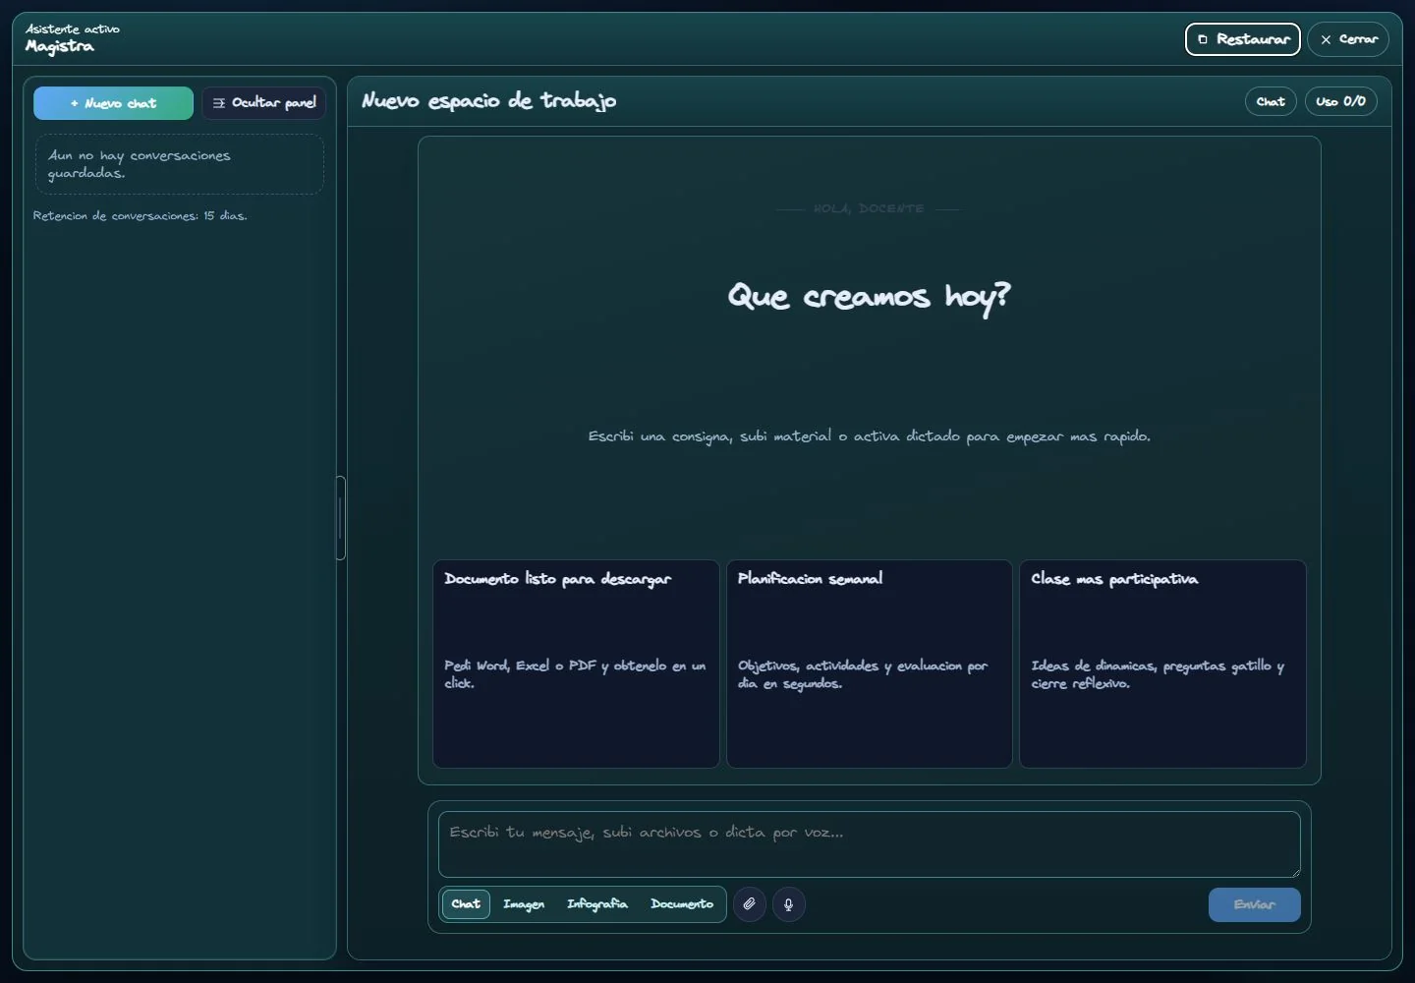This screenshot has width=1415, height=983.
Task: Click the text area resize grip corner
Action: (x=1294, y=871)
